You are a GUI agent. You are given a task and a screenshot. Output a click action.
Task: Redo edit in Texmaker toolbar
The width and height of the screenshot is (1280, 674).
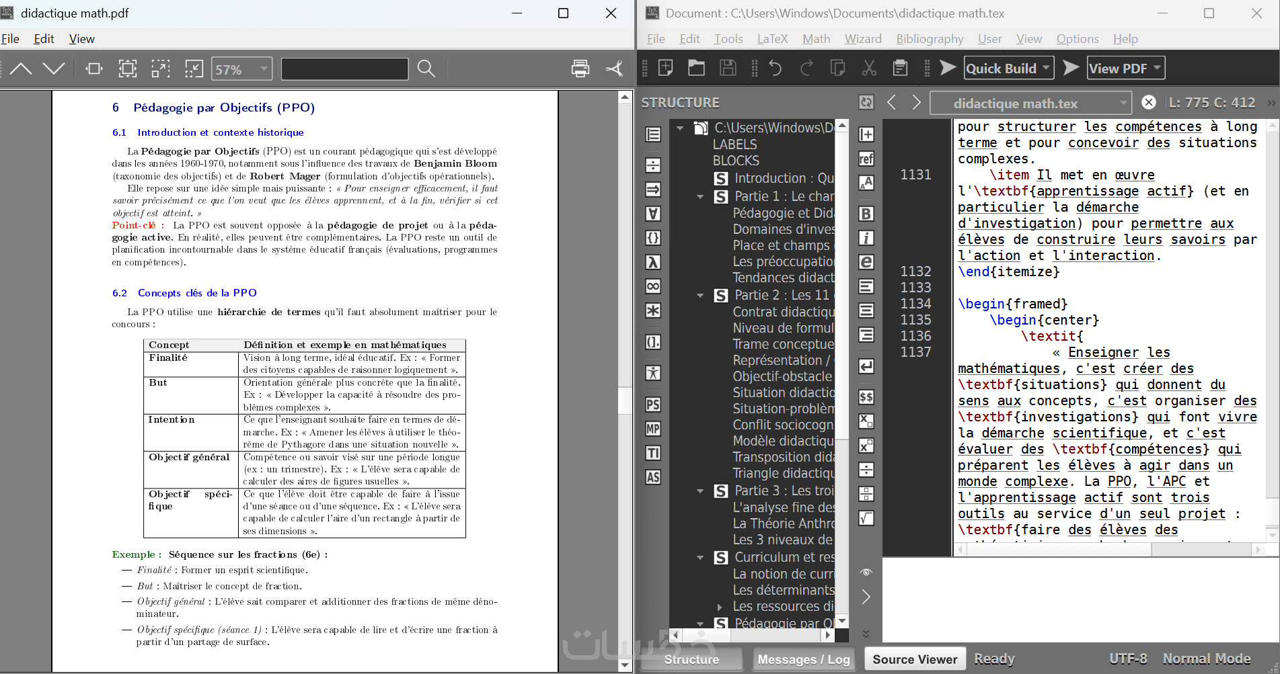pos(806,68)
